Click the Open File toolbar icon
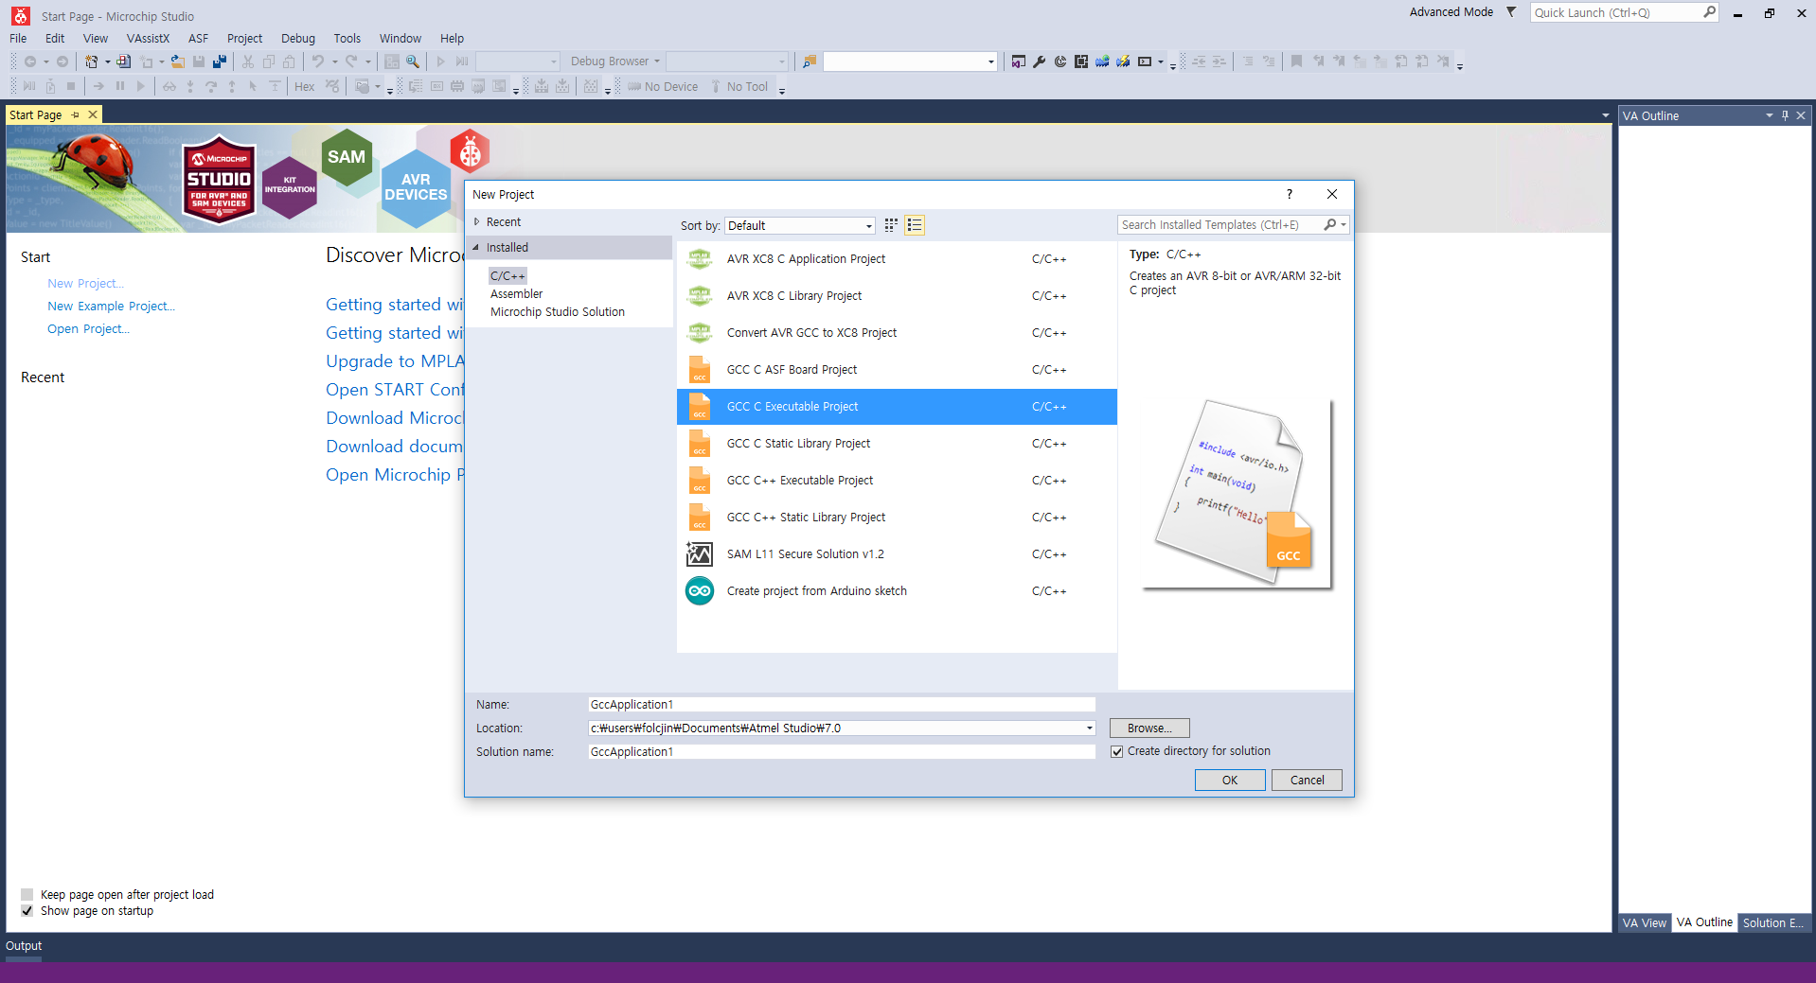Image resolution: width=1816 pixels, height=983 pixels. click(x=178, y=61)
